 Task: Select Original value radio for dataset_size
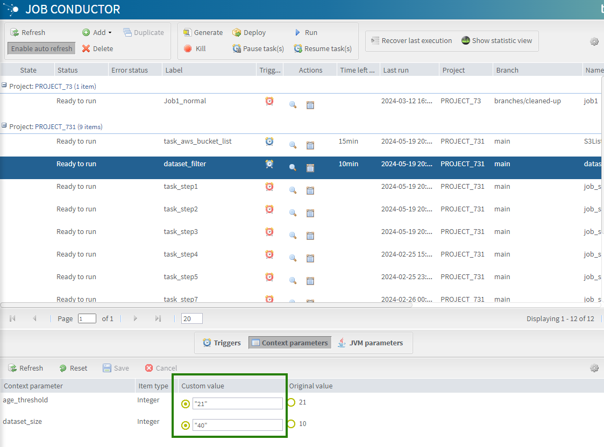pos(290,424)
